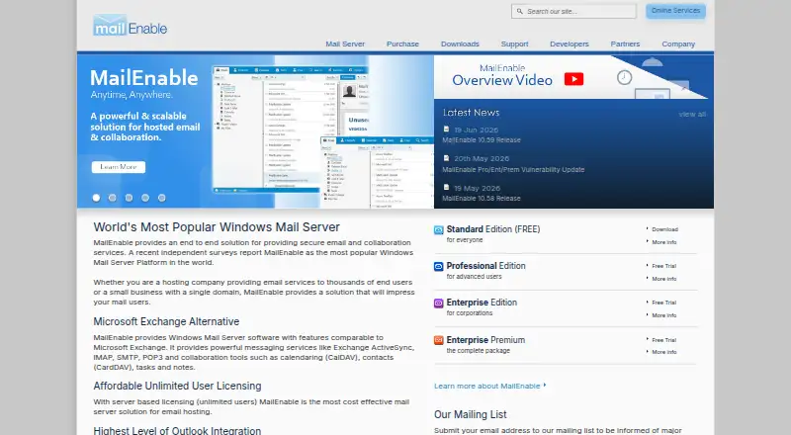791x435 pixels.
Task: Click Enterprise Edition title text
Action: [482, 303]
